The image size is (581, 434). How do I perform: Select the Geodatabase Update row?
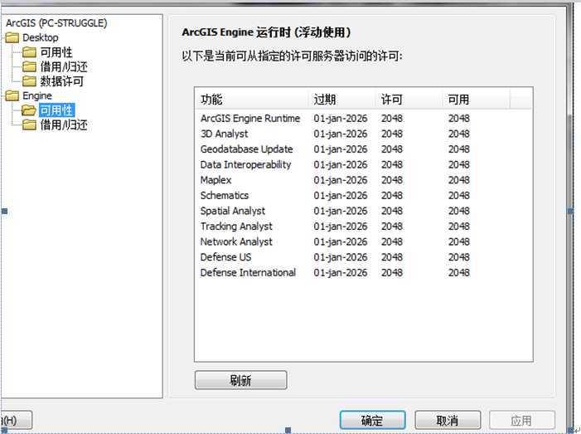pyautogui.click(x=363, y=149)
